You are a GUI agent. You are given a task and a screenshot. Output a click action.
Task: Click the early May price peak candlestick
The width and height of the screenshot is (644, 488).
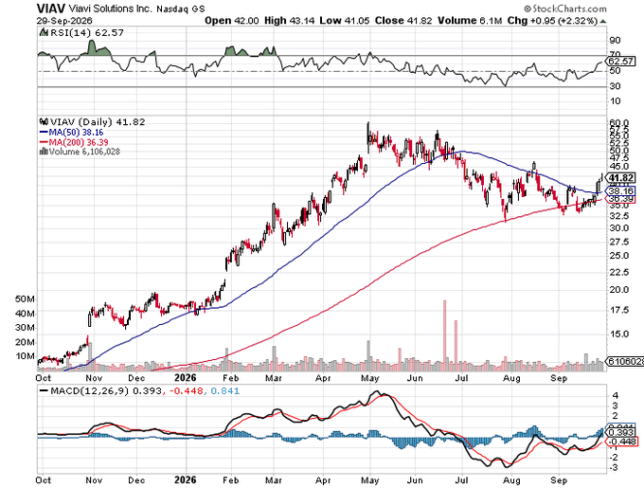[x=368, y=137]
